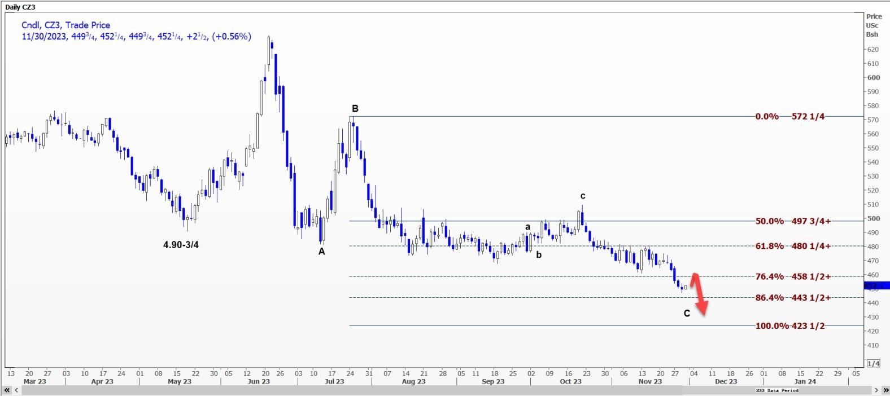890x396 pixels.
Task: Click the Mar 23 label on time axis
Action: [34, 381]
